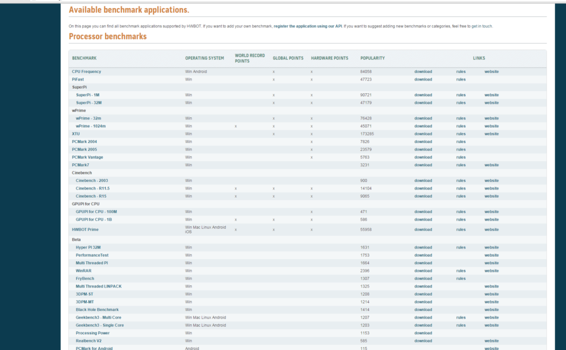The image size is (566, 350).
Task: Open Multi Threaded LINPACK benchmark
Action: click(x=99, y=286)
